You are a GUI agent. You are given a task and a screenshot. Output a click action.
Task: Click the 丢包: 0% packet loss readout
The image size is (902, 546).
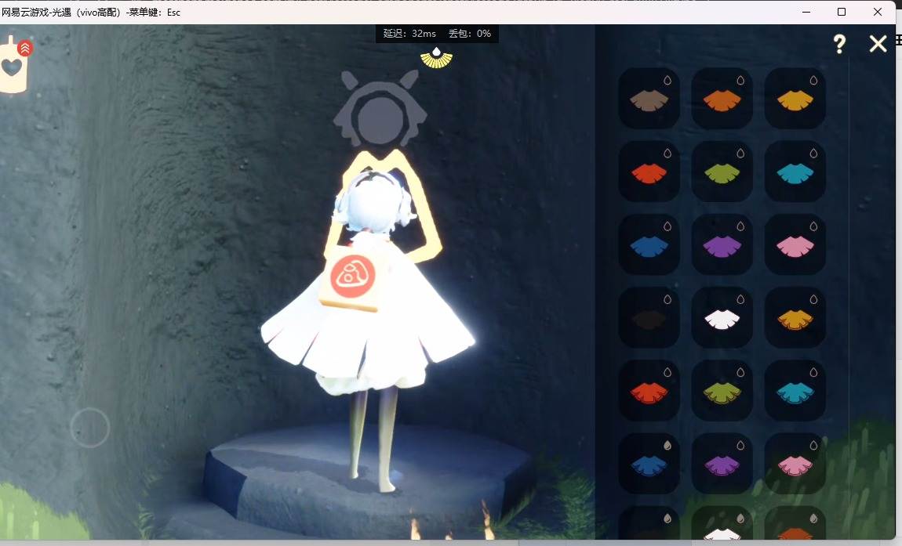pos(470,34)
